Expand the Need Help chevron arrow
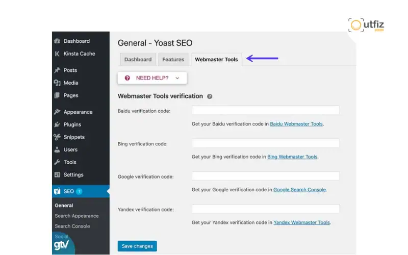The width and height of the screenshot is (408, 255). 177,78
